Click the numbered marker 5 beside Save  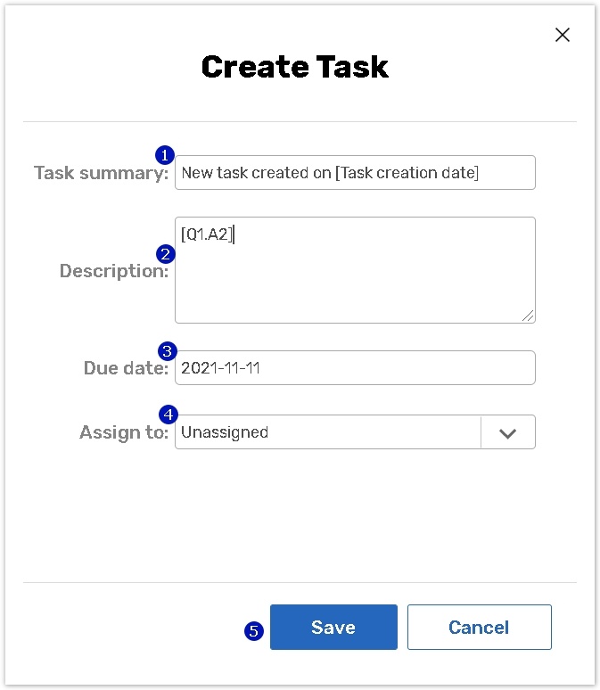point(254,631)
